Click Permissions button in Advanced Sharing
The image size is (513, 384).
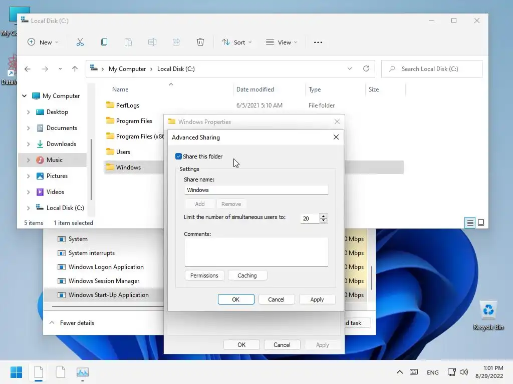204,275
